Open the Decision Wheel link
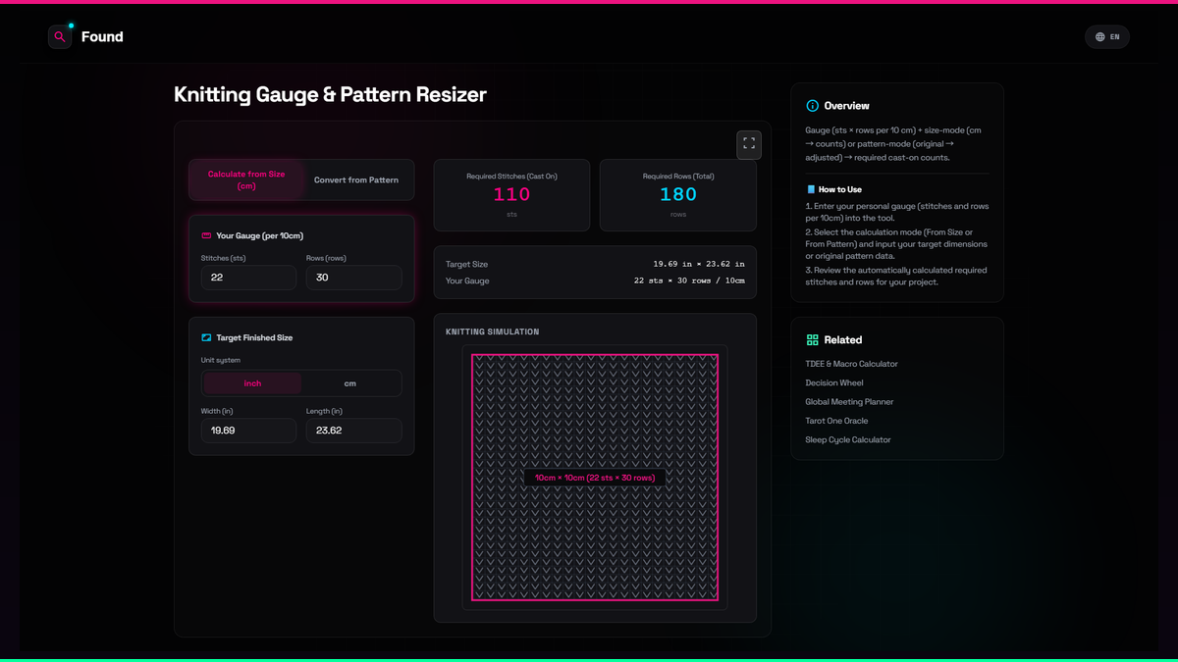This screenshot has width=1178, height=662. (834, 382)
